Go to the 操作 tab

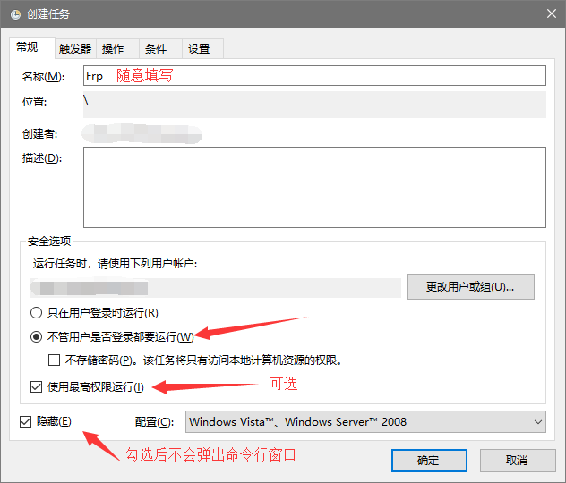[x=113, y=48]
